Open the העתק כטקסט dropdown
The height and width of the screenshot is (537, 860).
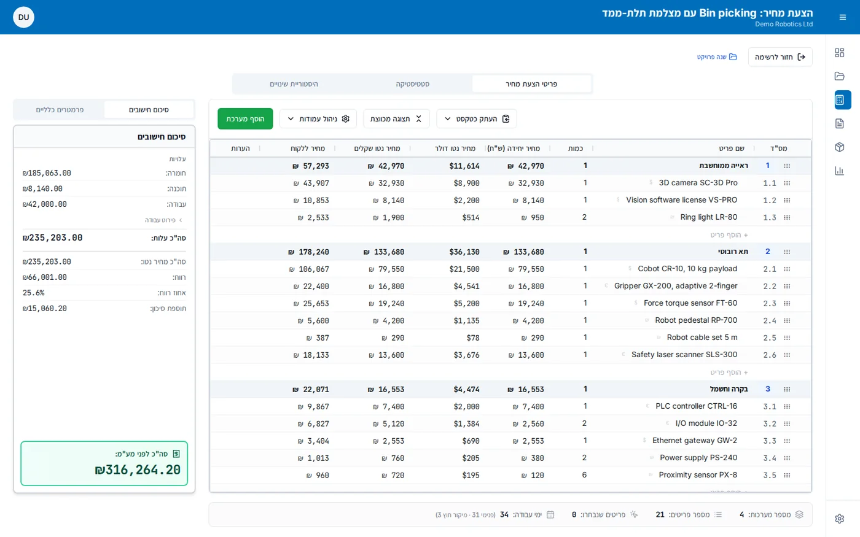coord(477,118)
